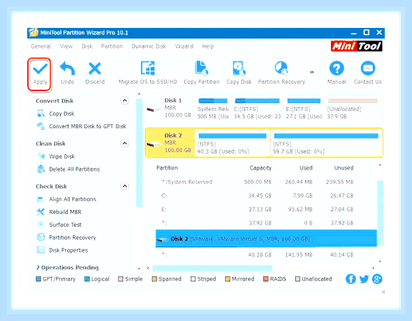Select the Disk 2 VMware header row
Viewport: 412px width, 321px height.
click(x=266, y=239)
